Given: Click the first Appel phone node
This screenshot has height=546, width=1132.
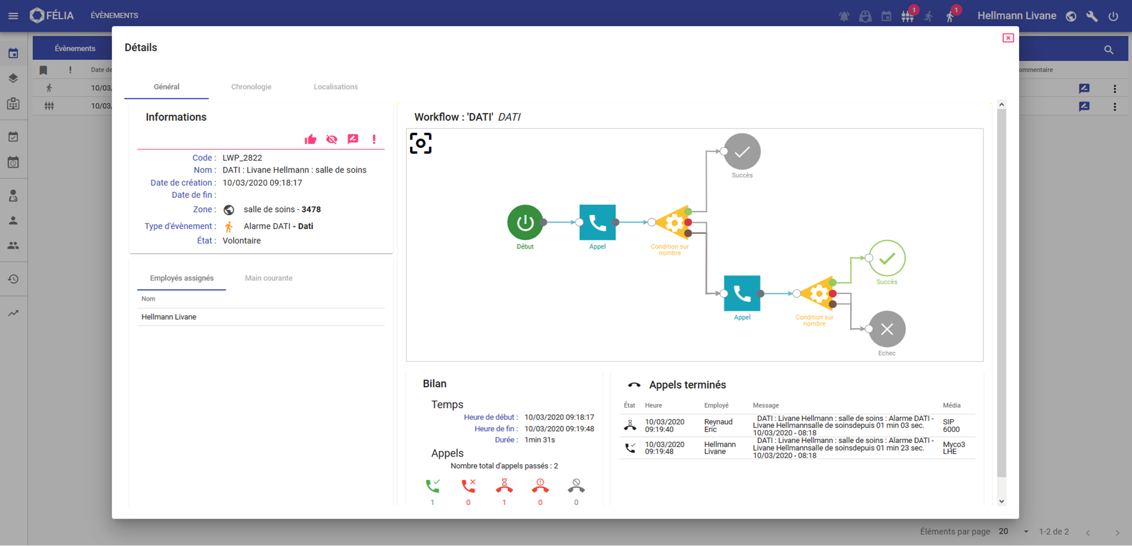Looking at the screenshot, I should click(597, 222).
